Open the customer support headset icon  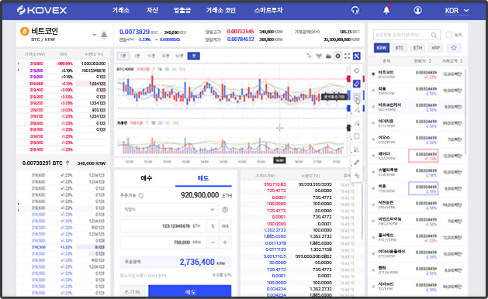355,10
